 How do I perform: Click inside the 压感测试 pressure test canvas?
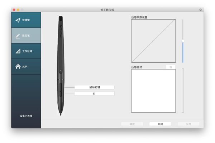153,91
